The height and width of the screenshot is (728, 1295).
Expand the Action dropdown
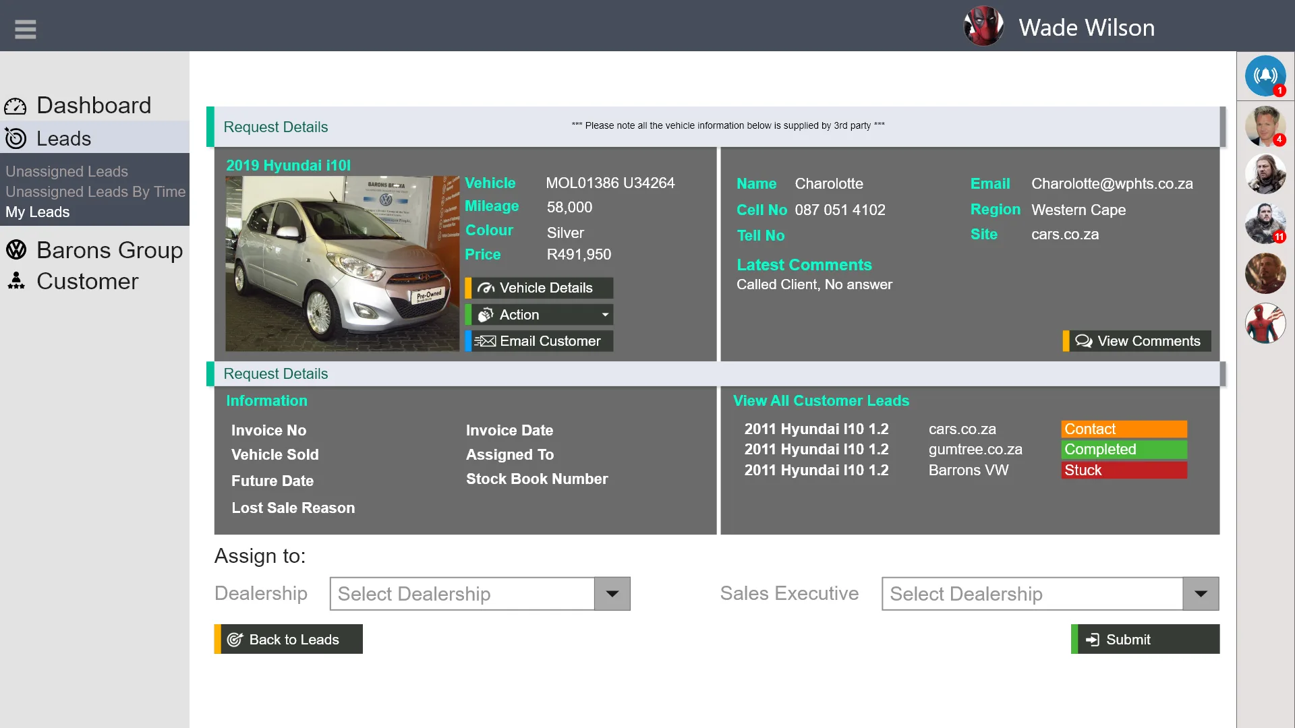point(539,315)
